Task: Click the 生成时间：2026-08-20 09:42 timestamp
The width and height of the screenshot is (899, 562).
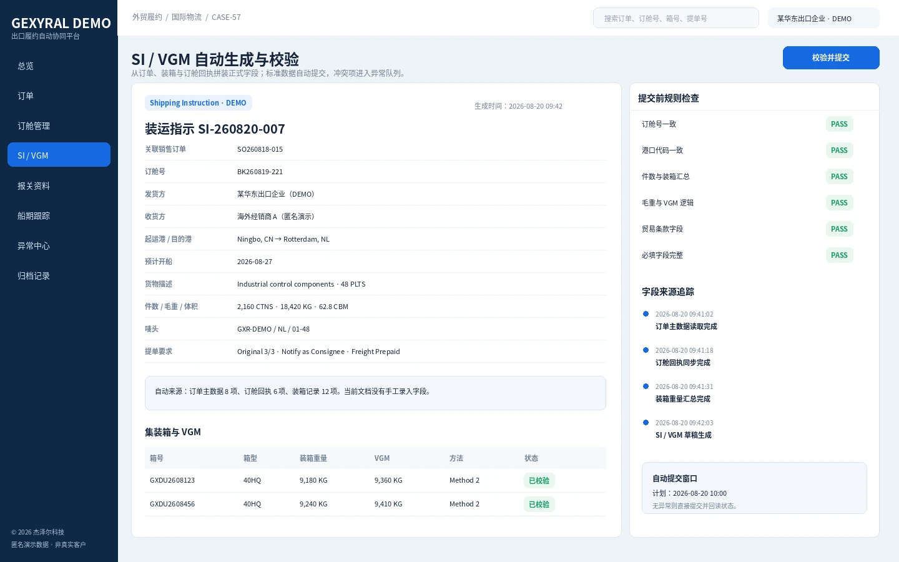Action: click(518, 106)
